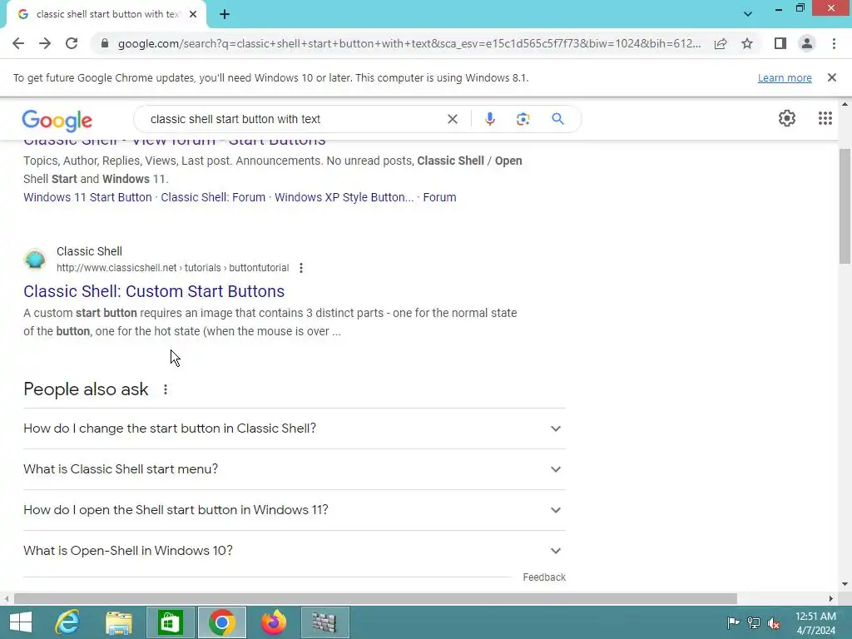Open the clock and date
This screenshot has height=639, width=852.
(x=815, y=623)
